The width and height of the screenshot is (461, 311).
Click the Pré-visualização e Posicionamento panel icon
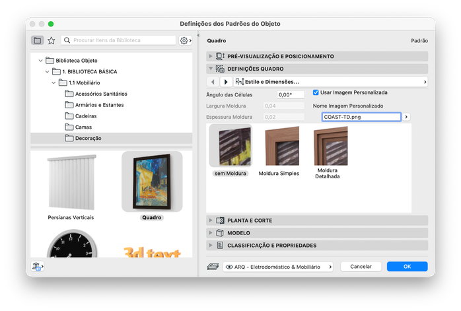(x=220, y=56)
